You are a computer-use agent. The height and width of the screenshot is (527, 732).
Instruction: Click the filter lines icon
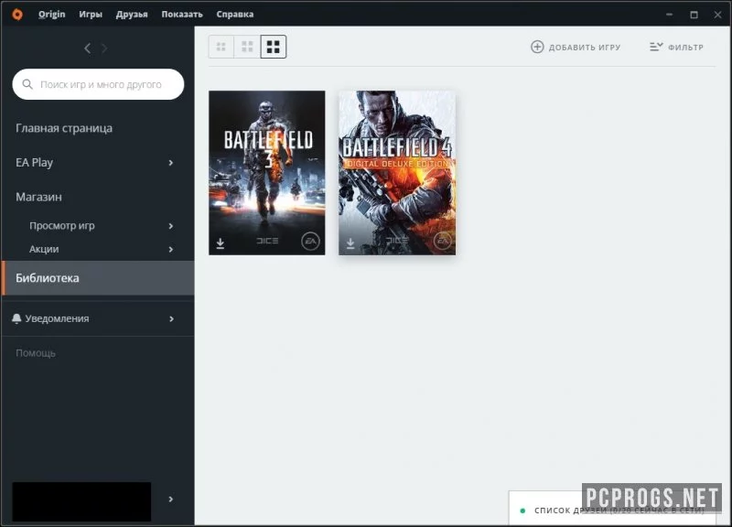tap(656, 47)
